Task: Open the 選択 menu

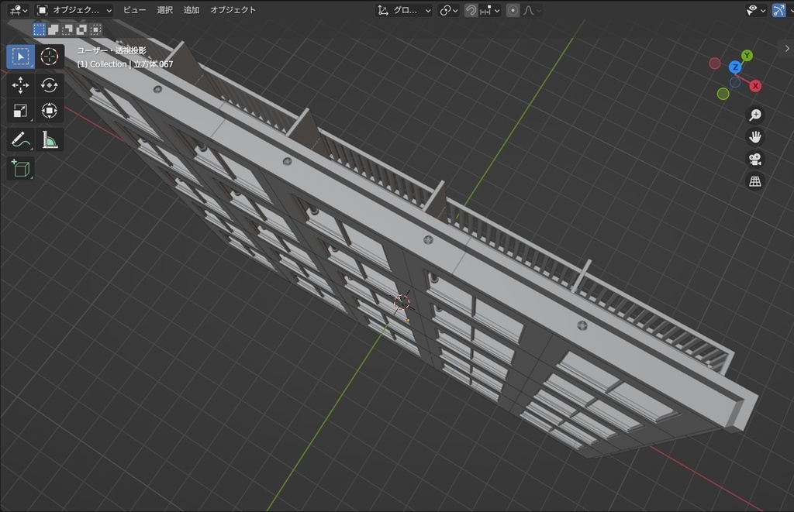Action: point(164,10)
